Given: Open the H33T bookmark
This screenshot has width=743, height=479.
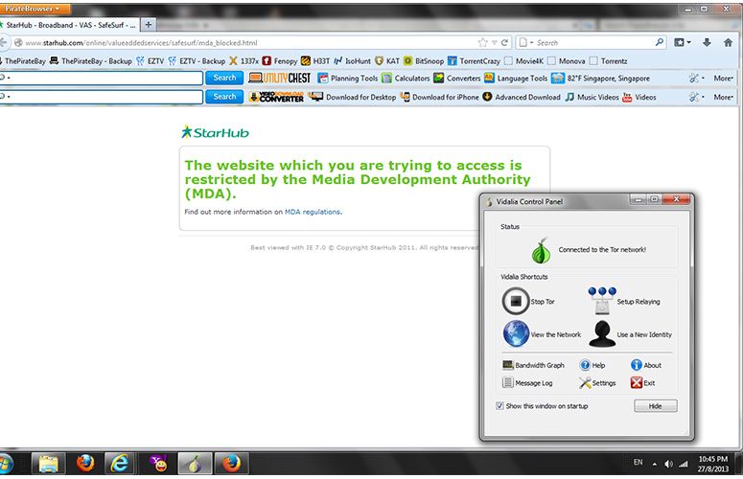Looking at the screenshot, I should pyautogui.click(x=315, y=61).
